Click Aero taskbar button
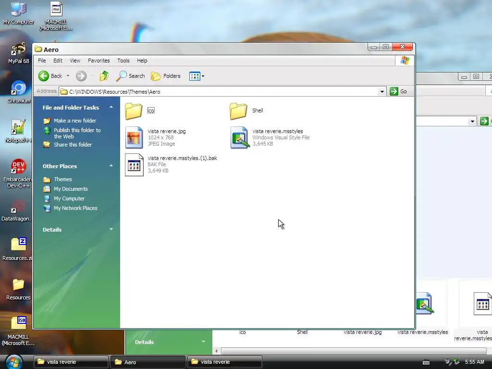This screenshot has width=492, height=369. click(148, 362)
